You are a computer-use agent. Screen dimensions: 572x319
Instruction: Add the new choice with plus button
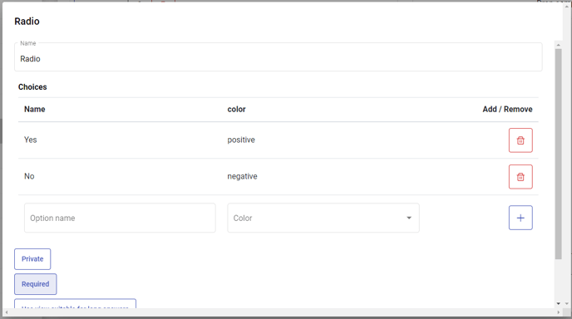click(520, 218)
